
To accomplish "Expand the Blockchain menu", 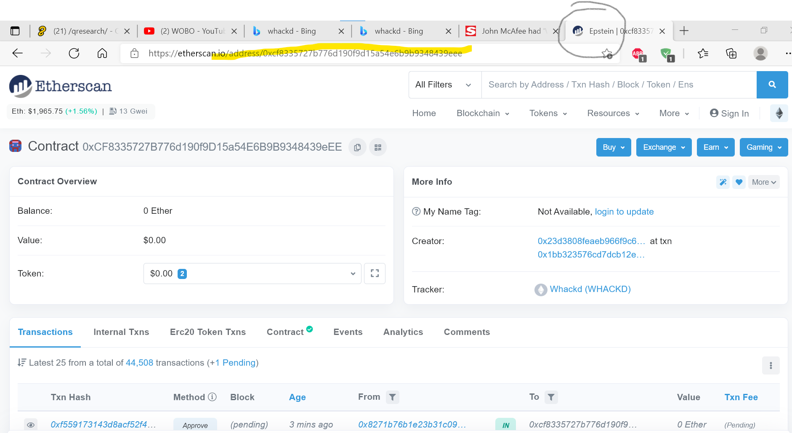I will point(483,113).
